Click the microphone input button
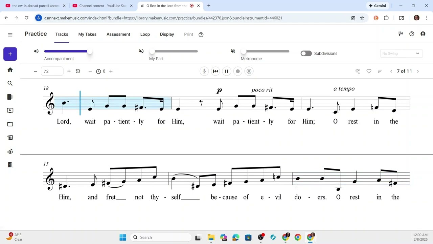Screen dimensions: 433x244 pos(204,71)
